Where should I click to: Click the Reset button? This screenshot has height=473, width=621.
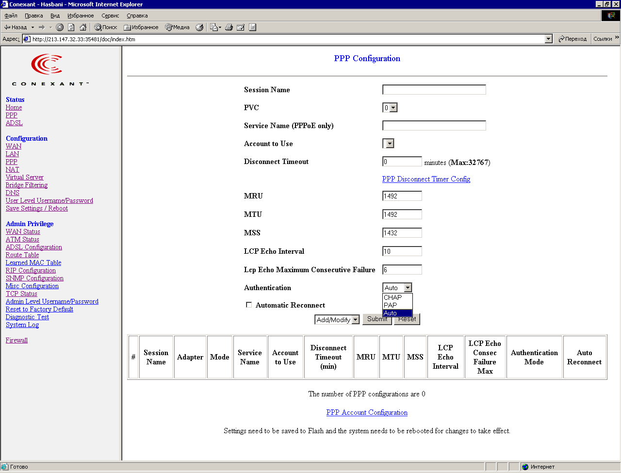point(407,319)
